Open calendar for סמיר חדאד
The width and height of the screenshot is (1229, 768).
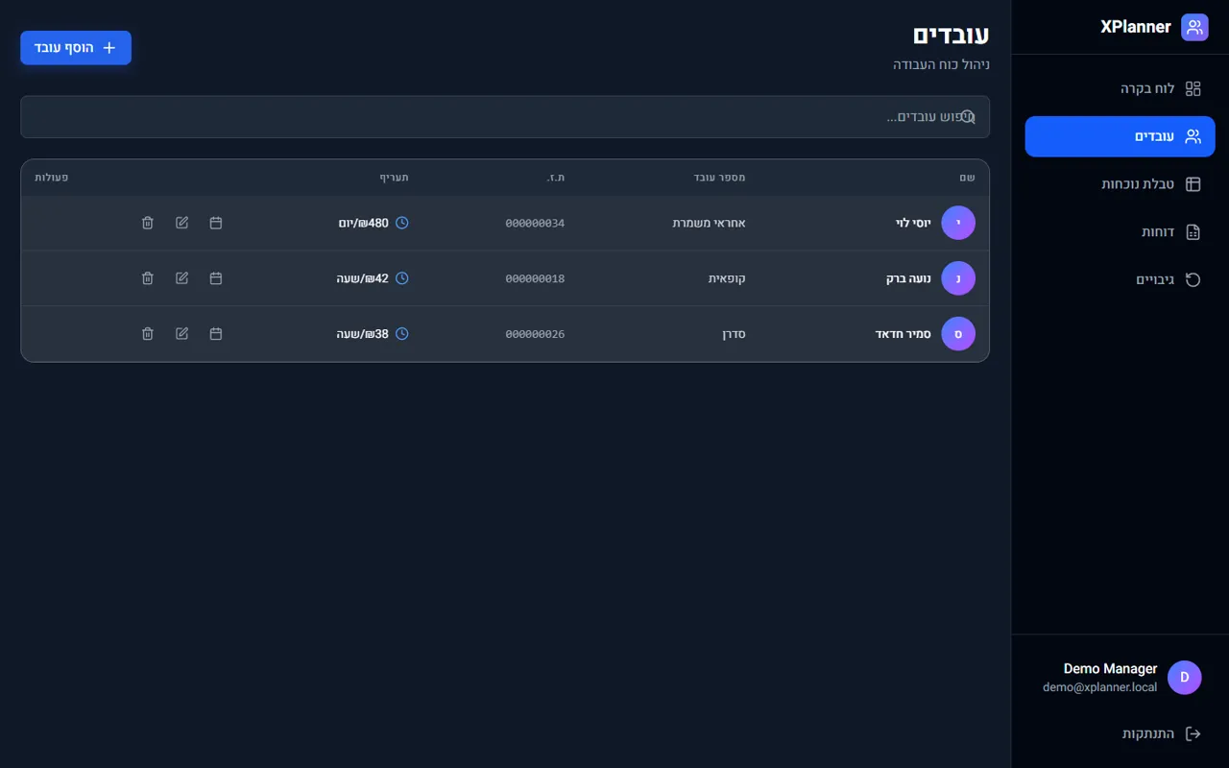coord(216,334)
